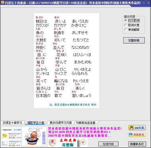Click the lyric word 山びこ
The image size is (151, 148).
[61, 69]
